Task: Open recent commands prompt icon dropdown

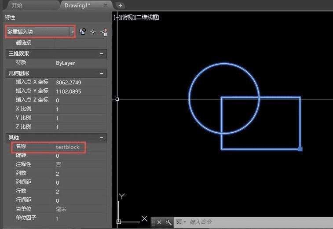Action: pos(181,222)
